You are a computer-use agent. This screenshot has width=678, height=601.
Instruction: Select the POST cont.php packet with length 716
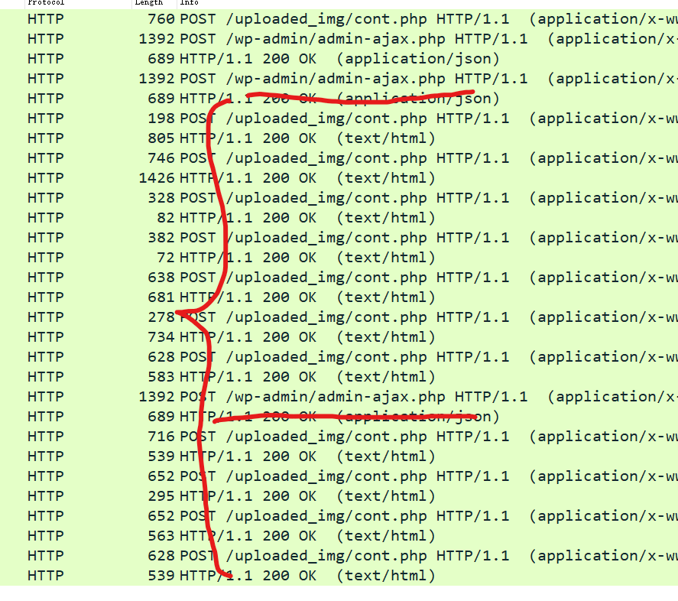[x=339, y=437]
